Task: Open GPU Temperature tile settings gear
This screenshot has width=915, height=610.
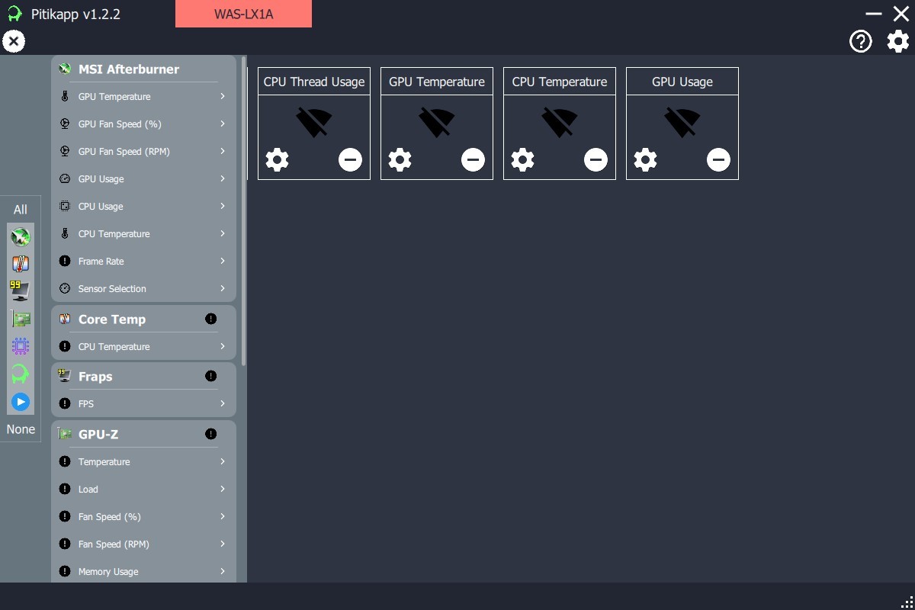Action: point(400,159)
